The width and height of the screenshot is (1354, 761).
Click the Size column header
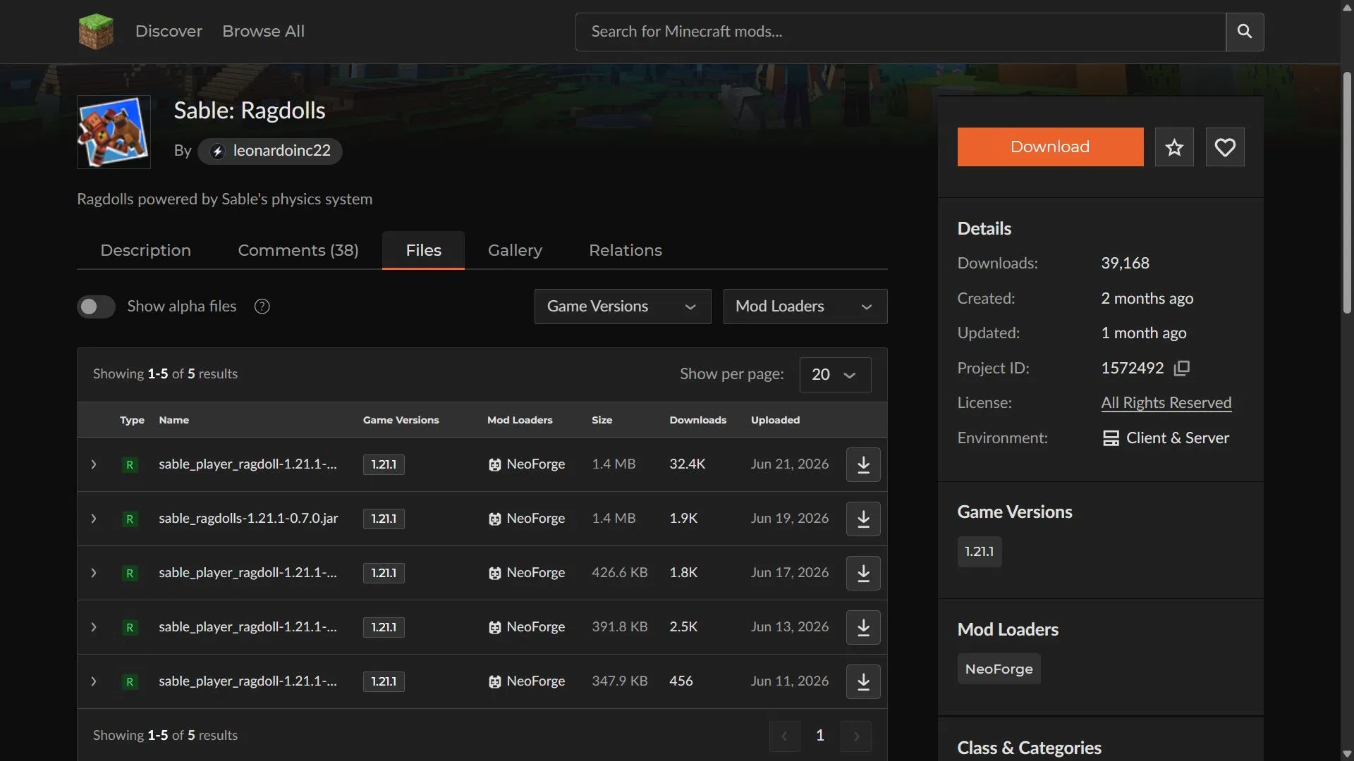click(x=602, y=420)
